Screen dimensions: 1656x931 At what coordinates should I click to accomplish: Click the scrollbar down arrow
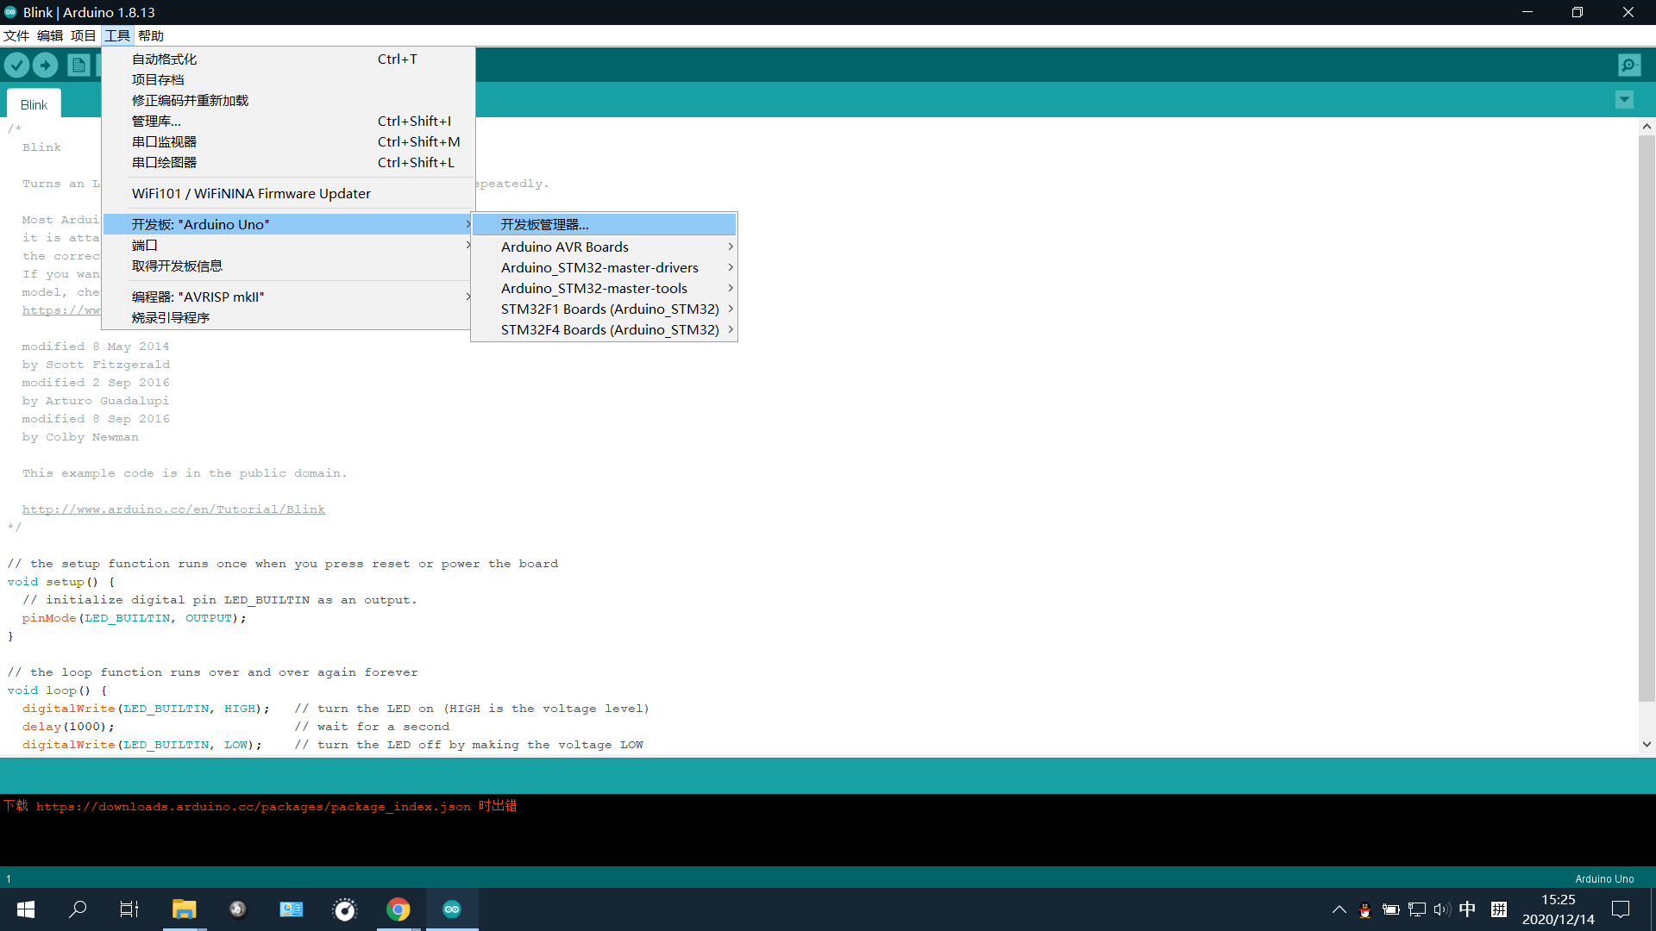[x=1647, y=744]
